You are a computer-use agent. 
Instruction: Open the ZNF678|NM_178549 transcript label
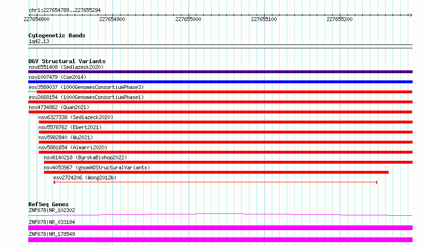click(52, 234)
